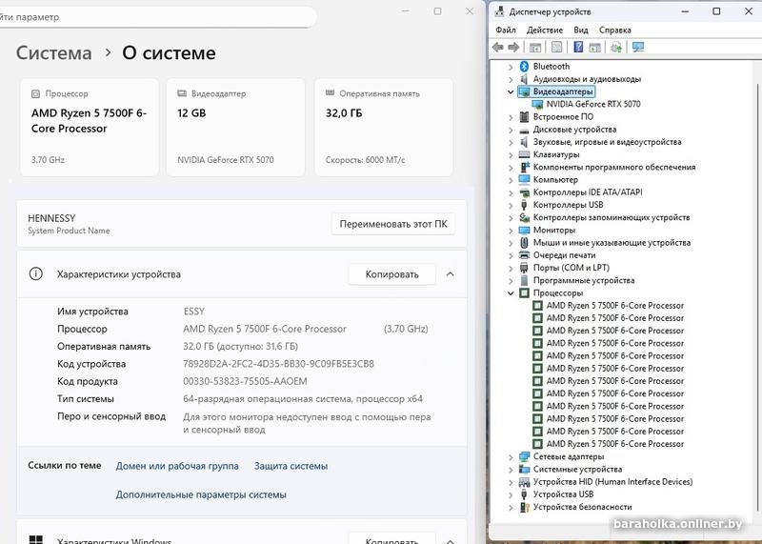Click the Update driver toolbar icon
This screenshot has height=544, width=762.
(616, 47)
